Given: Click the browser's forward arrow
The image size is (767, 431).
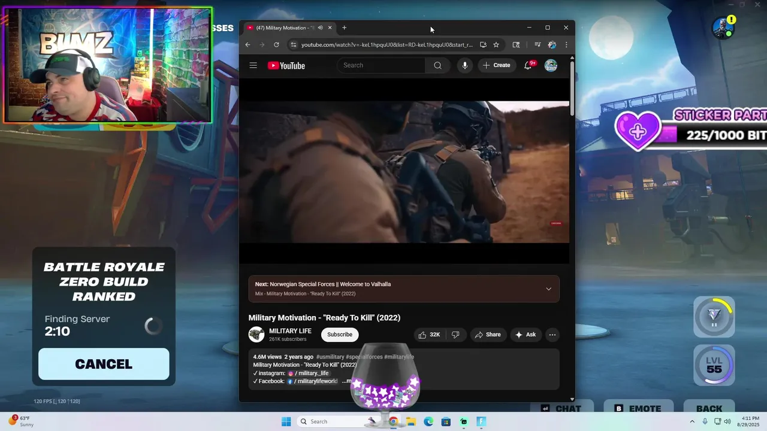Looking at the screenshot, I should (262, 45).
